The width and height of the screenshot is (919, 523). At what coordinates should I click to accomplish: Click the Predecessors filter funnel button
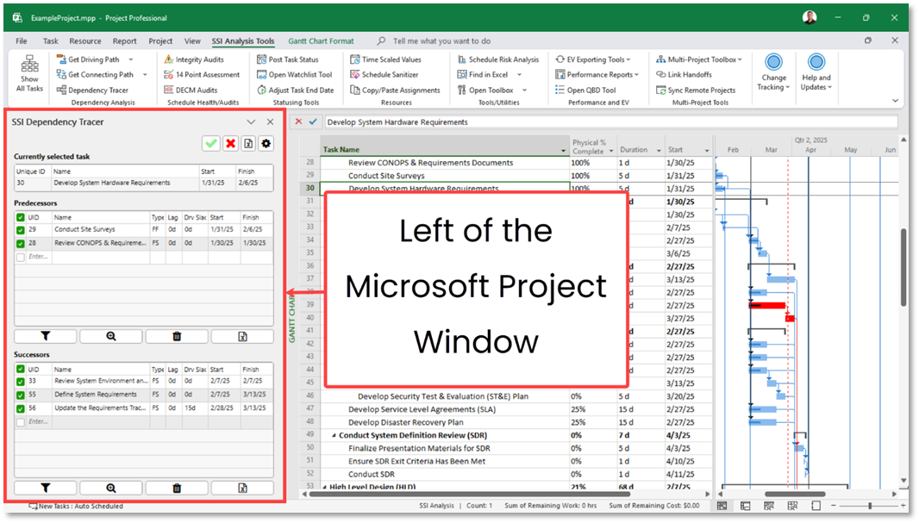[x=45, y=336]
